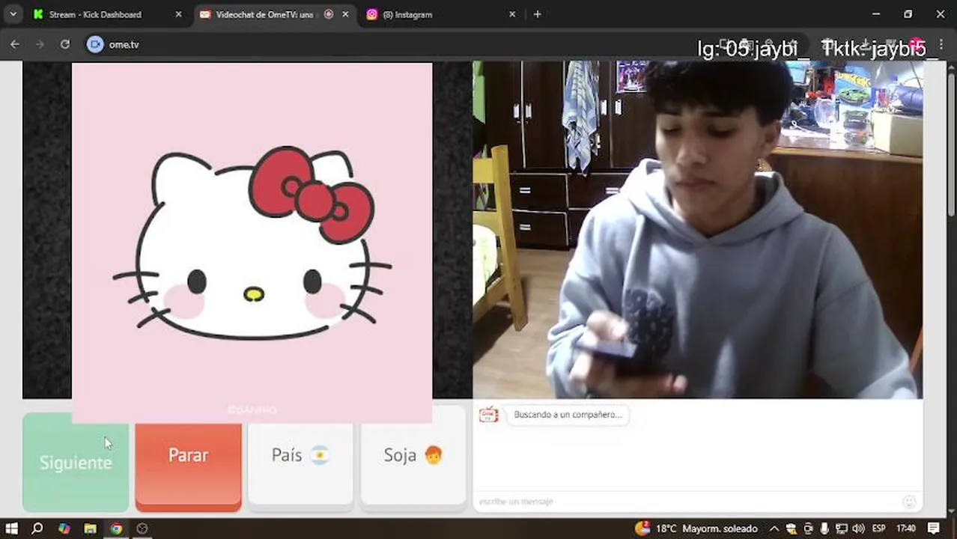957x539 pixels.
Task: Close the OmeTV tab
Action: tap(345, 14)
